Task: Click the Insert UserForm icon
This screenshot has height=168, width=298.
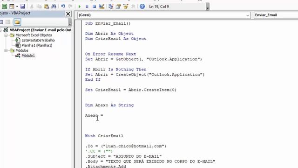Action: point(12,7)
